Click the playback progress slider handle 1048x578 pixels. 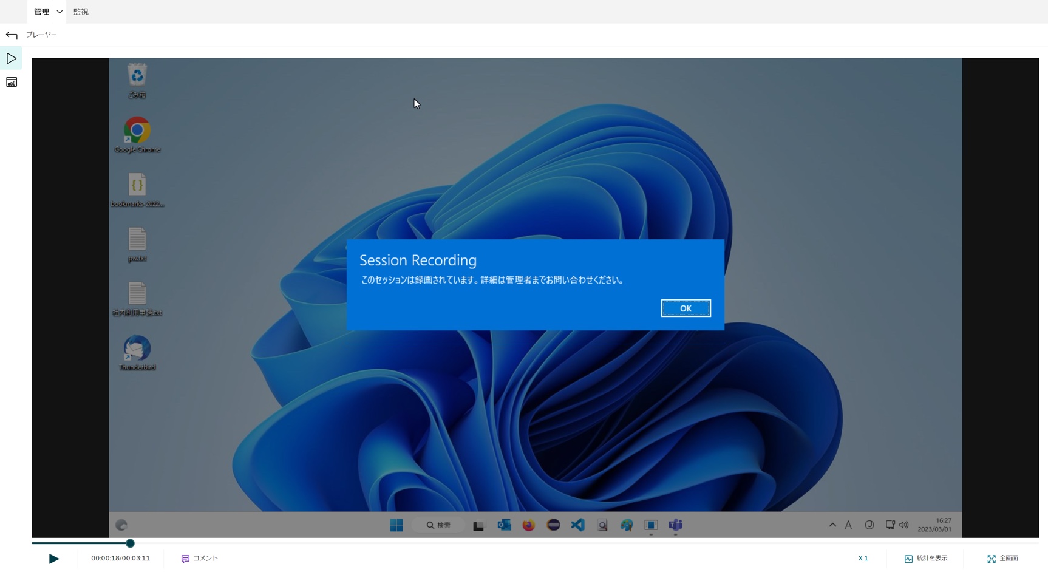click(130, 543)
